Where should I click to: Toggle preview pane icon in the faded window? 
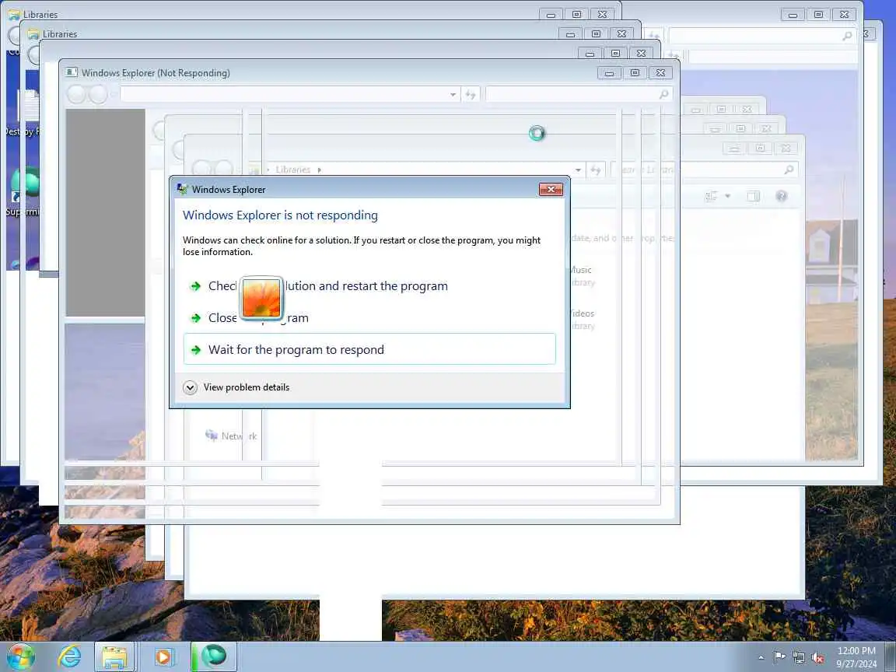click(x=753, y=196)
